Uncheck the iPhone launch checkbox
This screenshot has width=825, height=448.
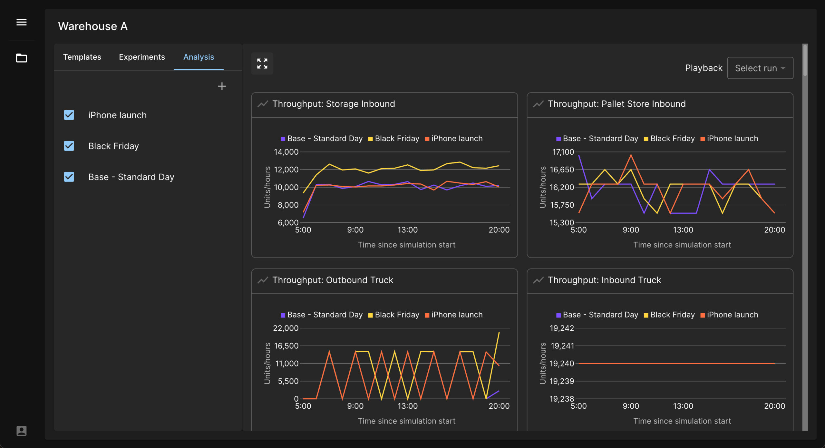[x=69, y=115]
